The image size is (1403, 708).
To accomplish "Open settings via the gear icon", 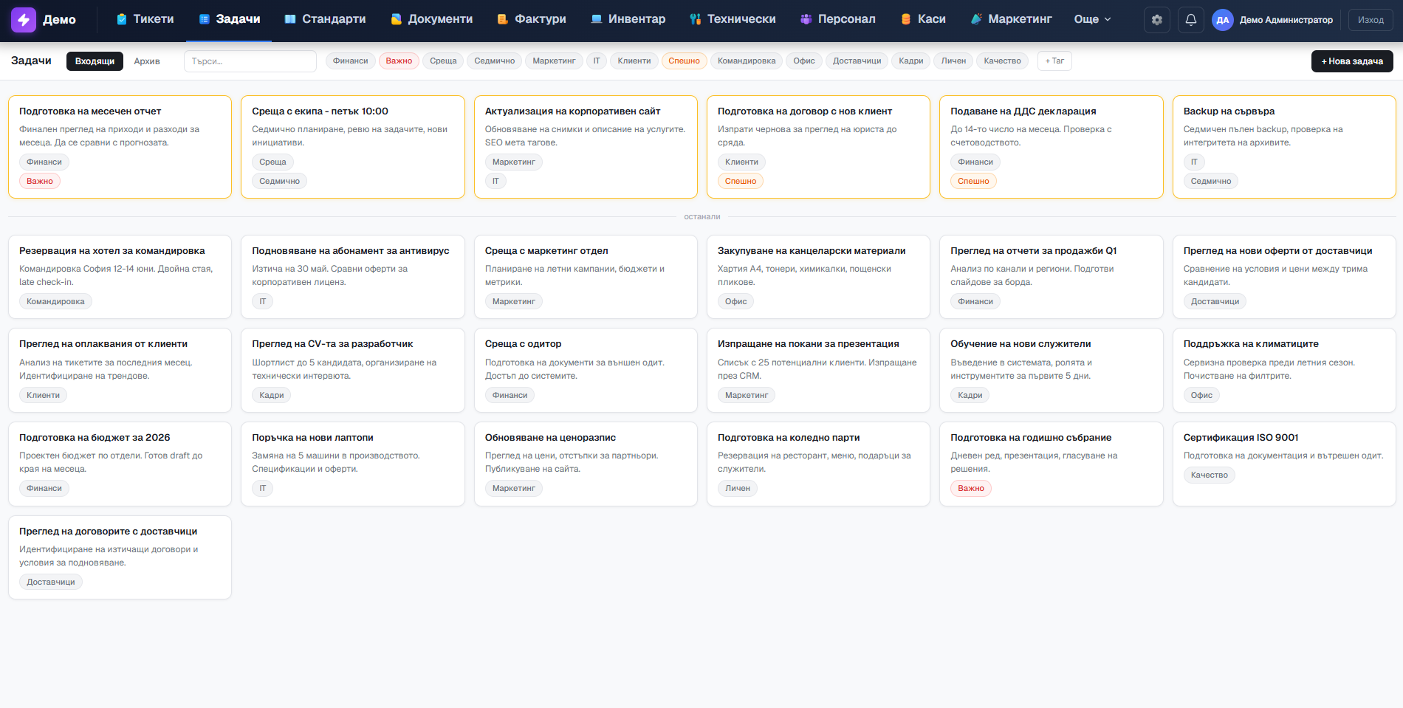I will [1157, 20].
